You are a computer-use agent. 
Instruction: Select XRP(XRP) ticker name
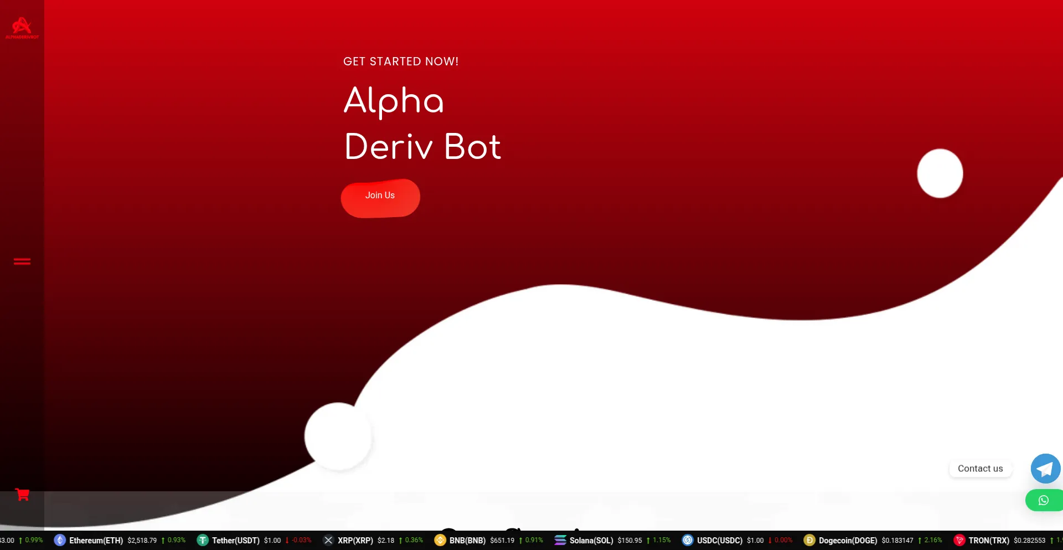[x=355, y=541]
